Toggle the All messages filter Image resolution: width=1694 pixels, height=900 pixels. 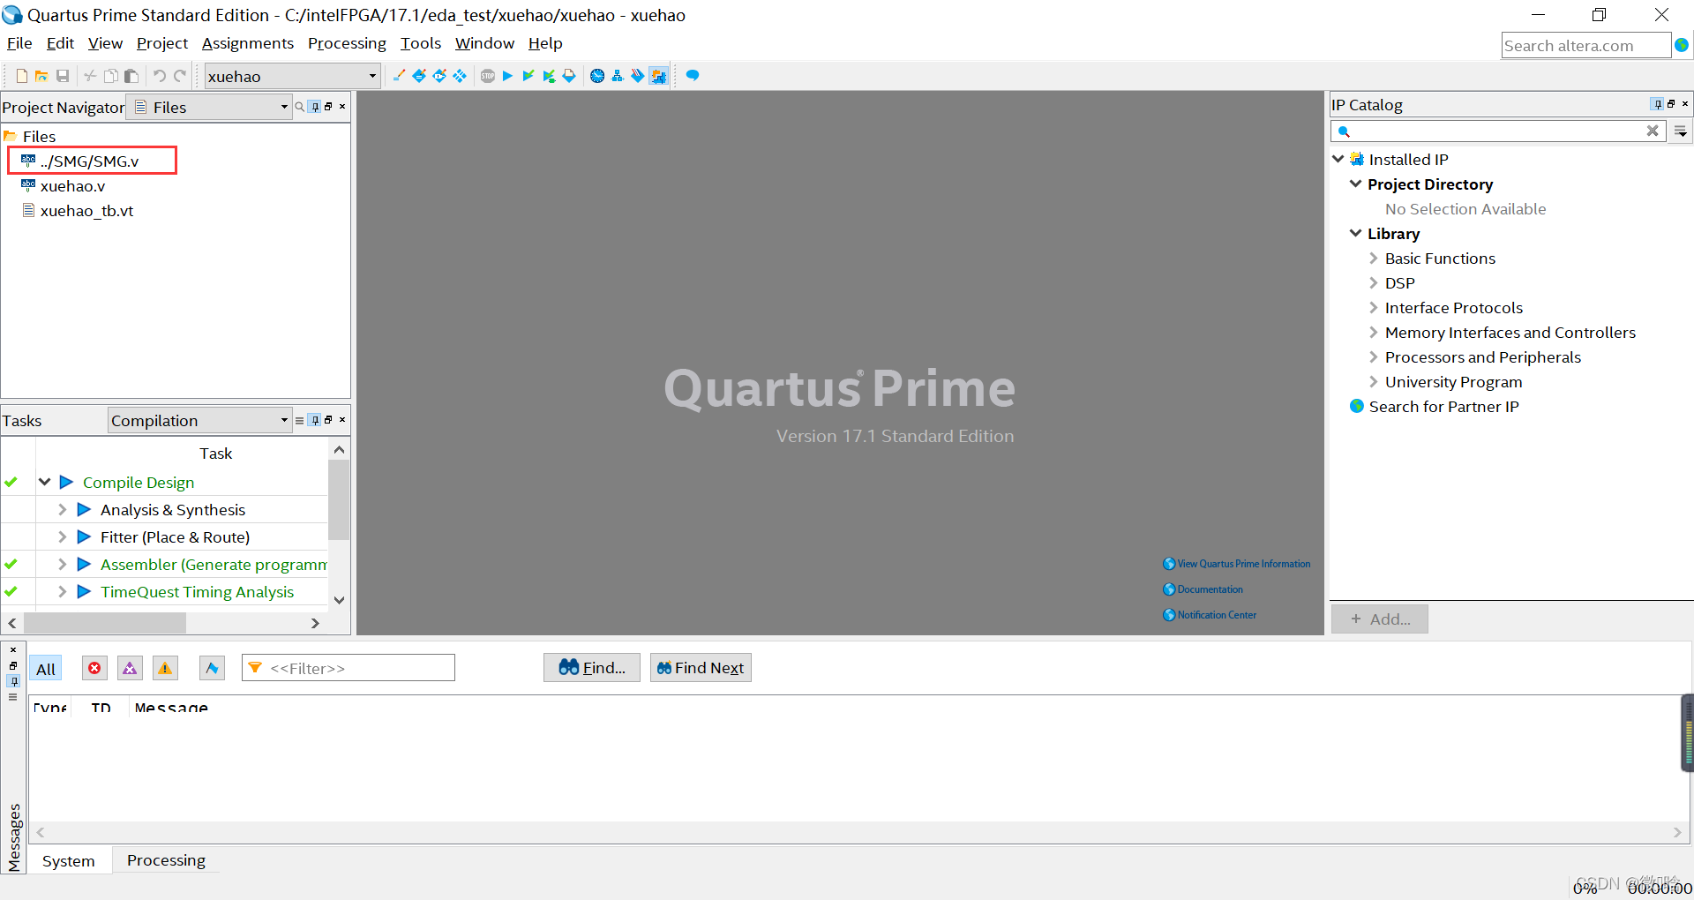(46, 669)
